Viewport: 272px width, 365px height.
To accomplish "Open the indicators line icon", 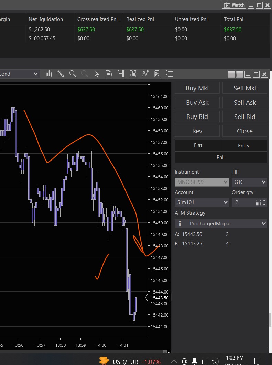I will click(145, 74).
